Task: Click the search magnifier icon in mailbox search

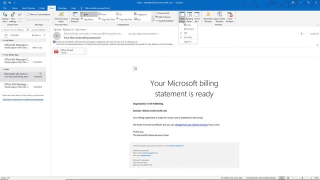Action: click(28, 30)
